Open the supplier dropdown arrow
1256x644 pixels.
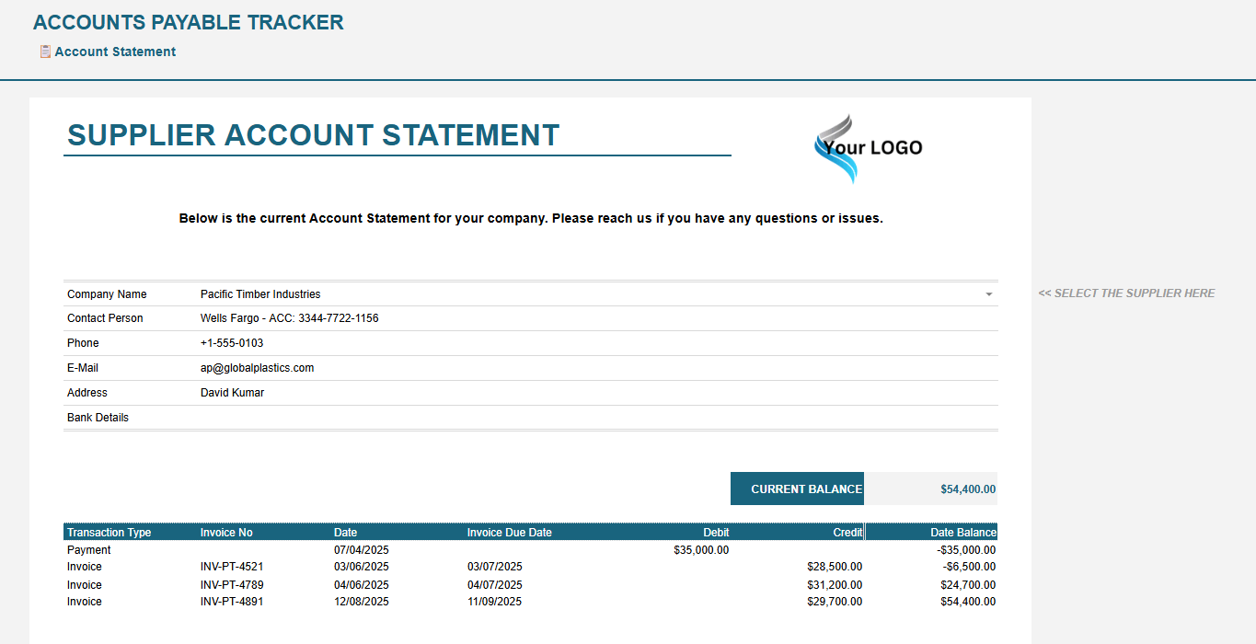pyautogui.click(x=988, y=294)
